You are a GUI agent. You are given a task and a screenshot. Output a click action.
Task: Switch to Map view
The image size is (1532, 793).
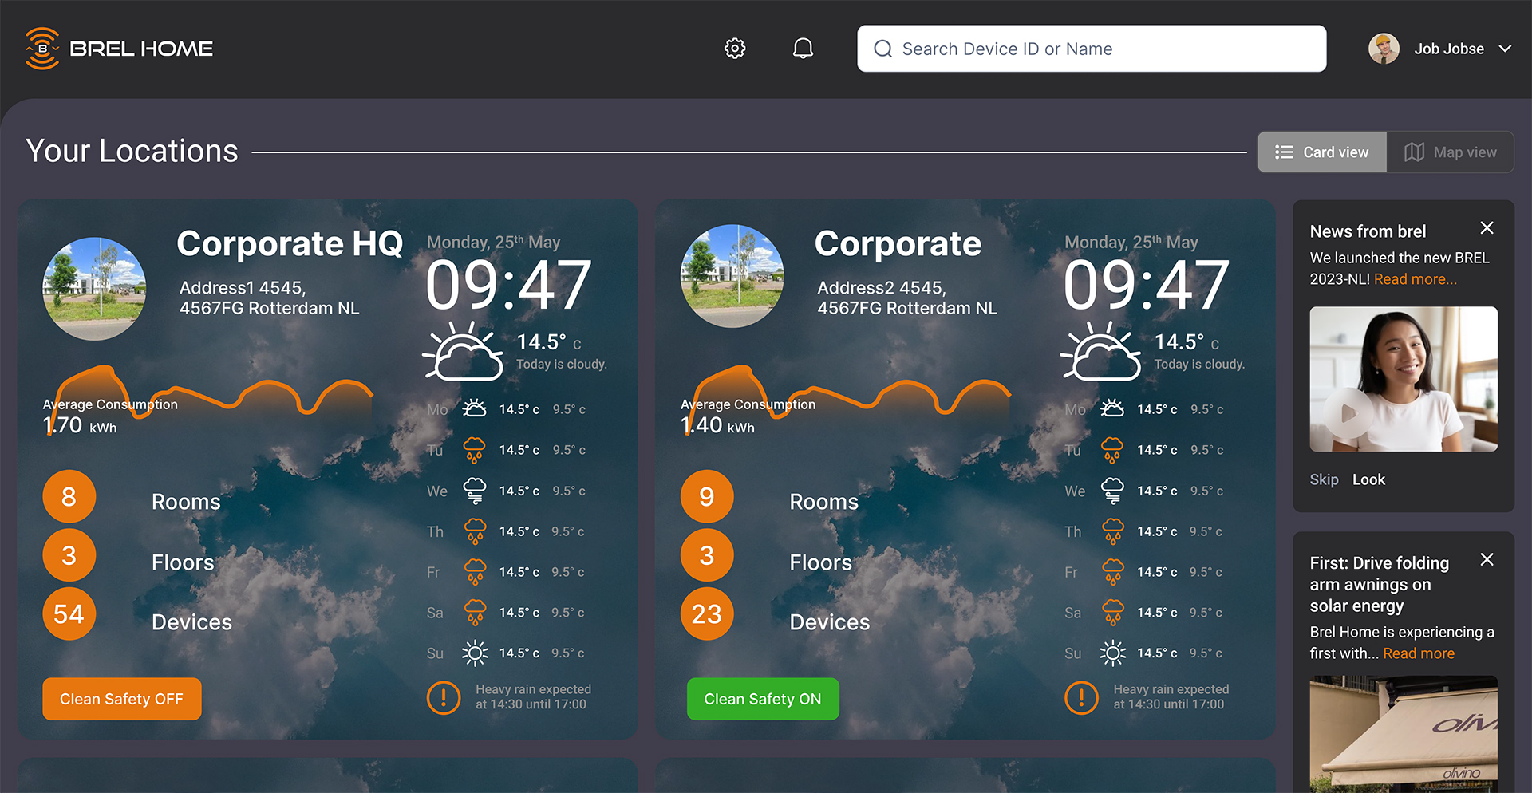[1450, 152]
